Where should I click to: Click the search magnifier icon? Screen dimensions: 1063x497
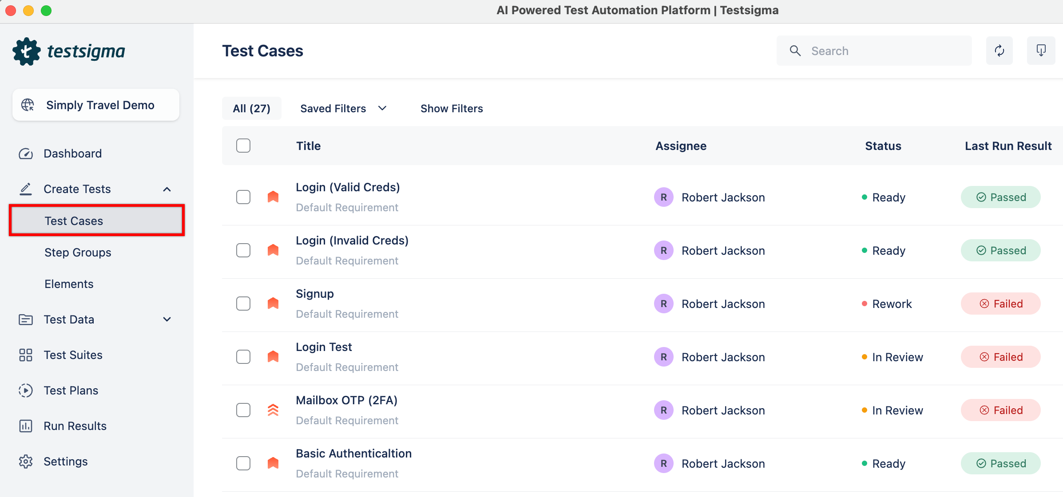(x=795, y=51)
